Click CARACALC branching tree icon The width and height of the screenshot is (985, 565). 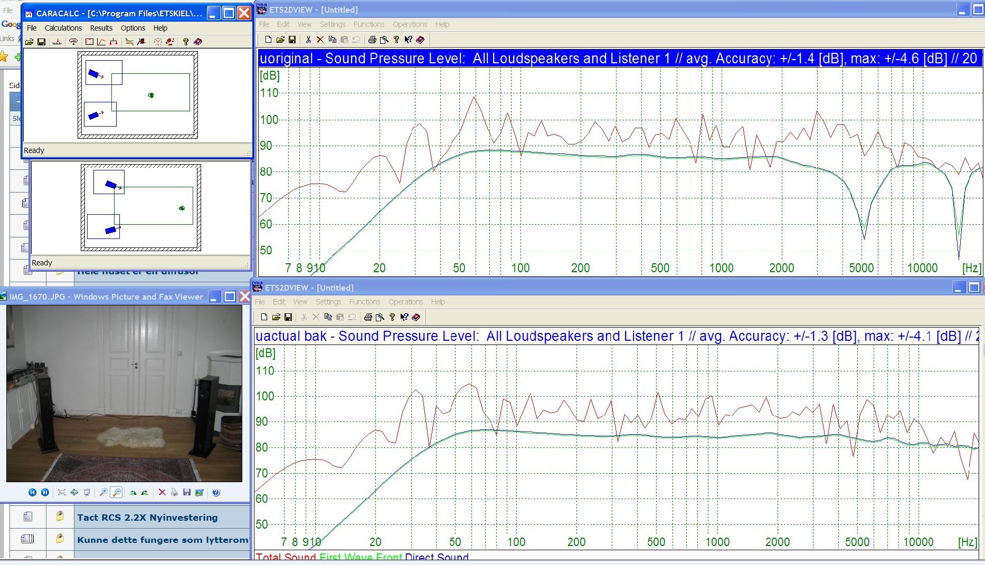113,42
